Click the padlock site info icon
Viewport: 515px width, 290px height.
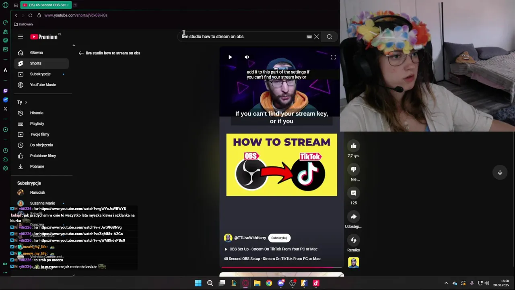[x=39, y=15]
